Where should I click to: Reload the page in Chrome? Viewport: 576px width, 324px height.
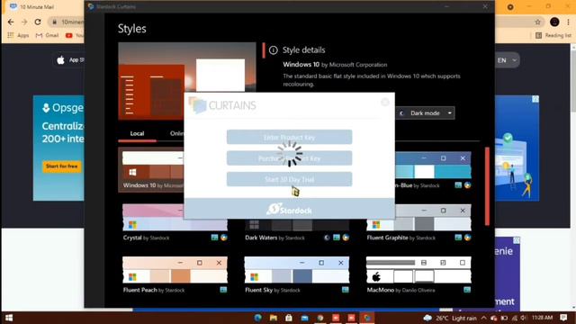[x=38, y=22]
